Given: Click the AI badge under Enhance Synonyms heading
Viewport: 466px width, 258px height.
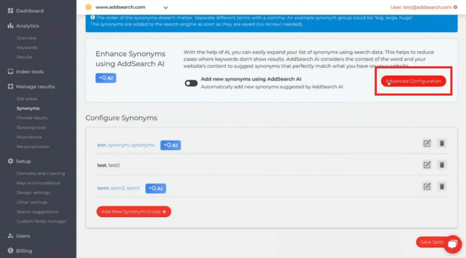Looking at the screenshot, I should pyautogui.click(x=106, y=78).
